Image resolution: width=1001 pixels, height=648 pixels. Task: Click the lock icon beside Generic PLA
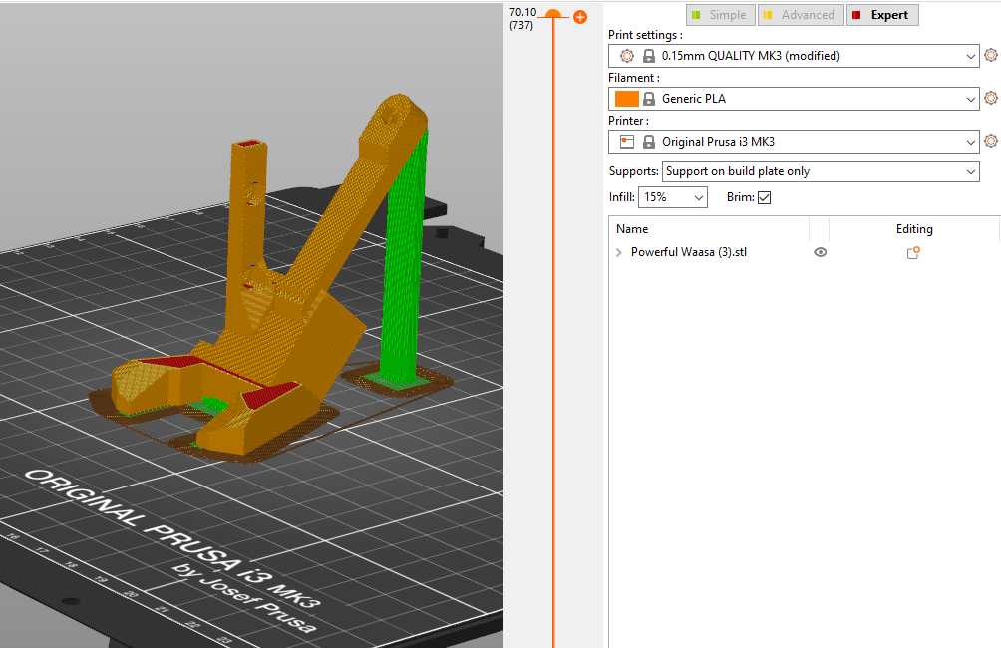649,99
